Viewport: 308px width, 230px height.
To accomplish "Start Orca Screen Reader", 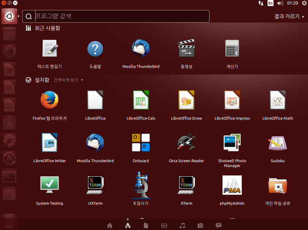I will click(187, 142).
